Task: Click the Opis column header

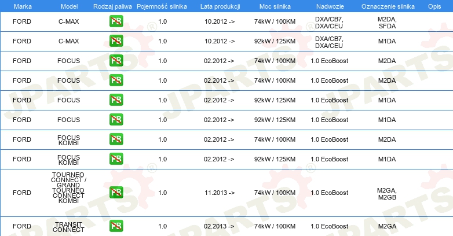Action: [x=434, y=6]
